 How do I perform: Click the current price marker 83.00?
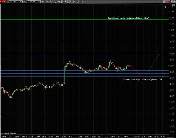click(x=172, y=66)
